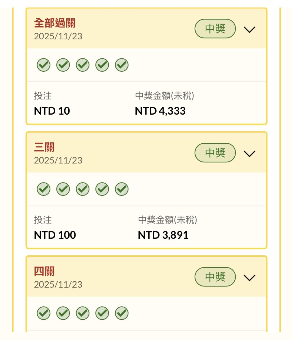Select the 三關 card title
The height and width of the screenshot is (340, 293).
44,147
